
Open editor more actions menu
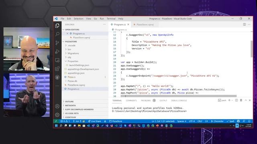(x=249, y=24)
